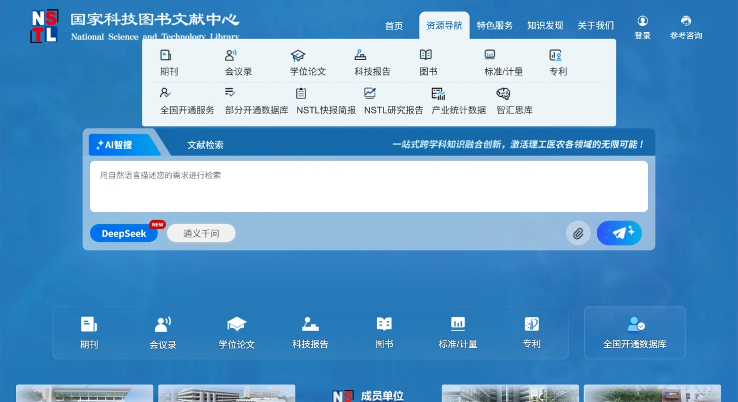
Task: Select the 学位论文 graduation cap icon
Action: tap(298, 55)
